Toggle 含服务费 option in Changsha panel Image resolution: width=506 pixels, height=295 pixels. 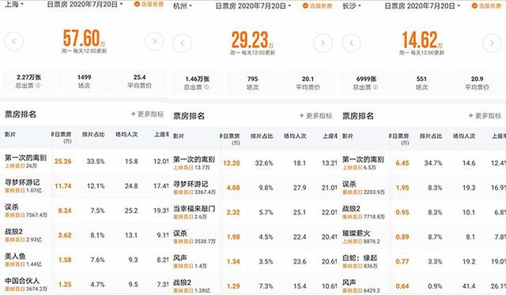[x=486, y=6]
